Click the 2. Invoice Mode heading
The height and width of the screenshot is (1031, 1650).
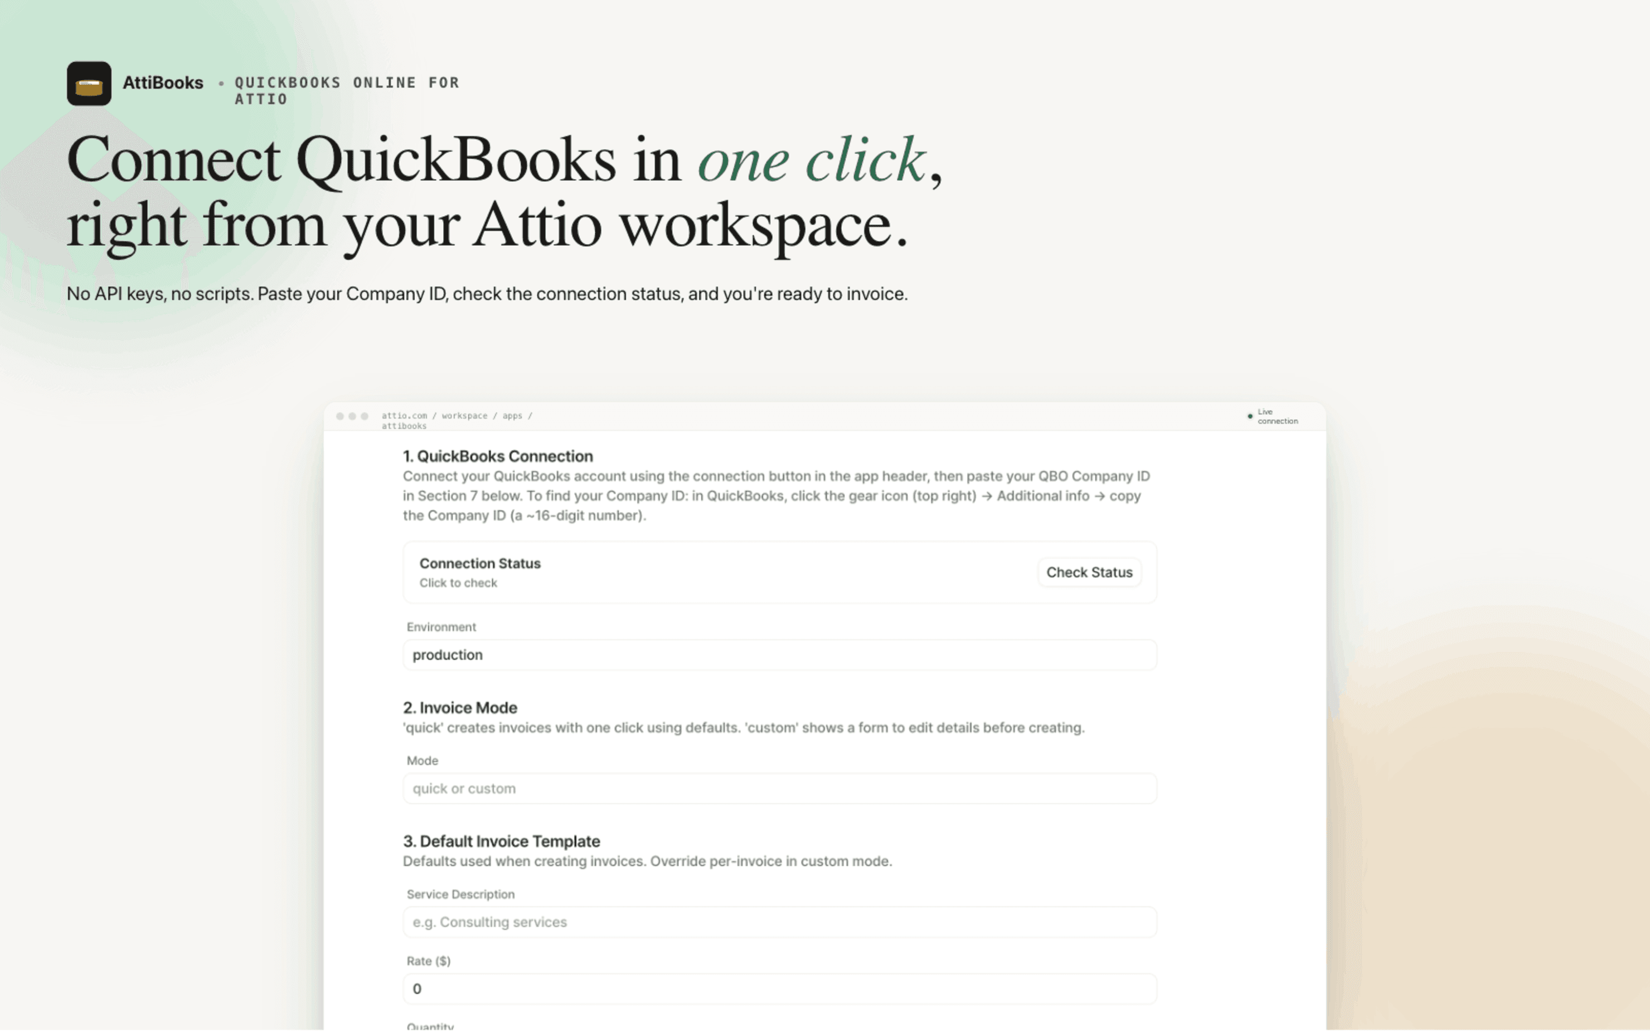tap(459, 708)
